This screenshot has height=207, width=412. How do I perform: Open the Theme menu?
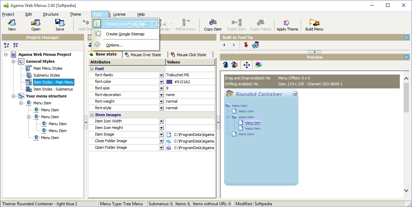point(75,14)
